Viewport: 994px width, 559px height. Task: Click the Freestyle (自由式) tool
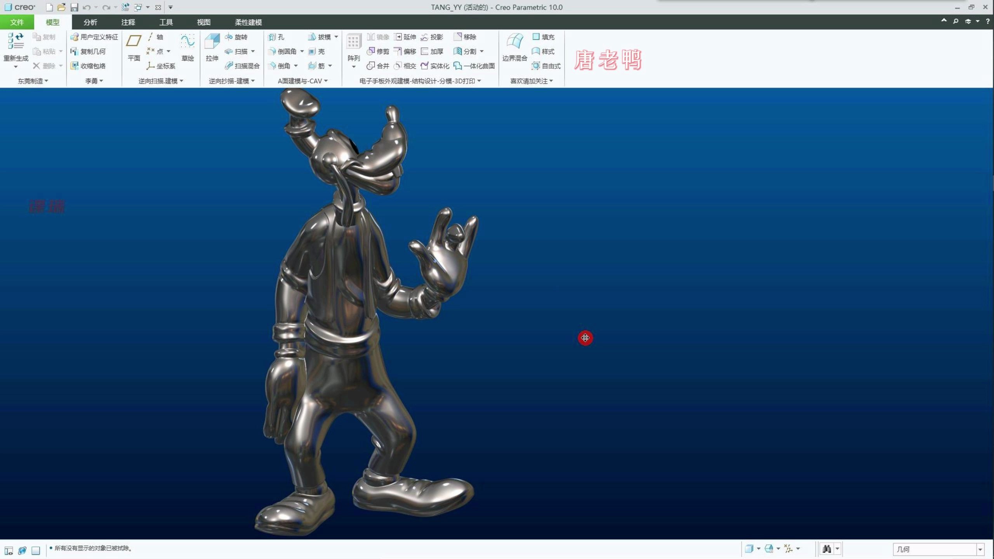coord(546,66)
